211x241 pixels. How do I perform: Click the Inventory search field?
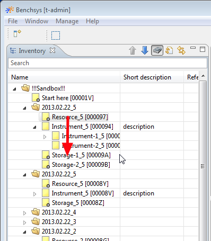coord(108,63)
